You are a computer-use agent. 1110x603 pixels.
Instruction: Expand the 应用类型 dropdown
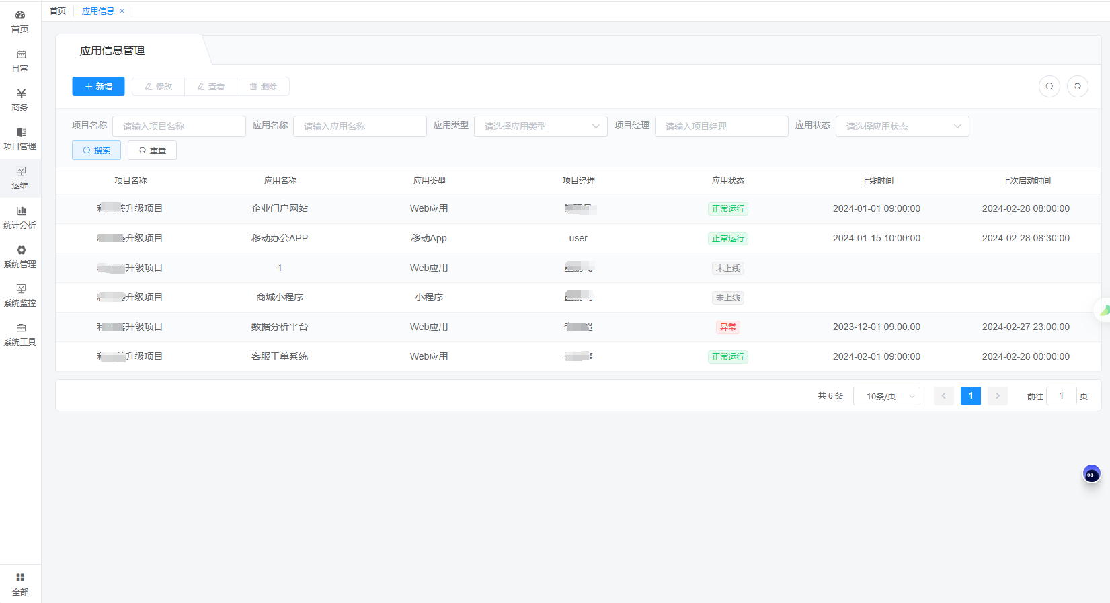[540, 126]
